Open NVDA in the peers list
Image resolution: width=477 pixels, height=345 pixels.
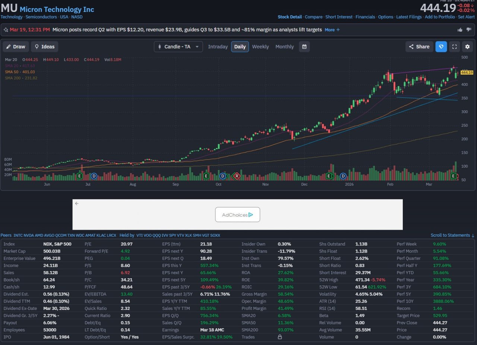pos(29,235)
